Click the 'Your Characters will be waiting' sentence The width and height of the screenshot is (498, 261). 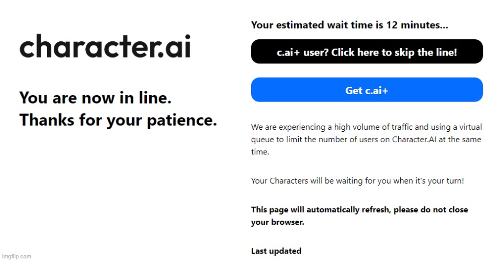[357, 180]
